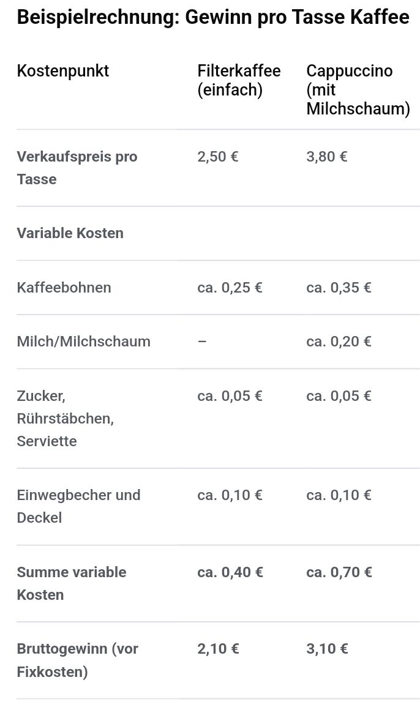Image resolution: width=420 pixels, height=710 pixels.
Task: Click the "Kaffeebohnen" row label
Action: tap(64, 288)
